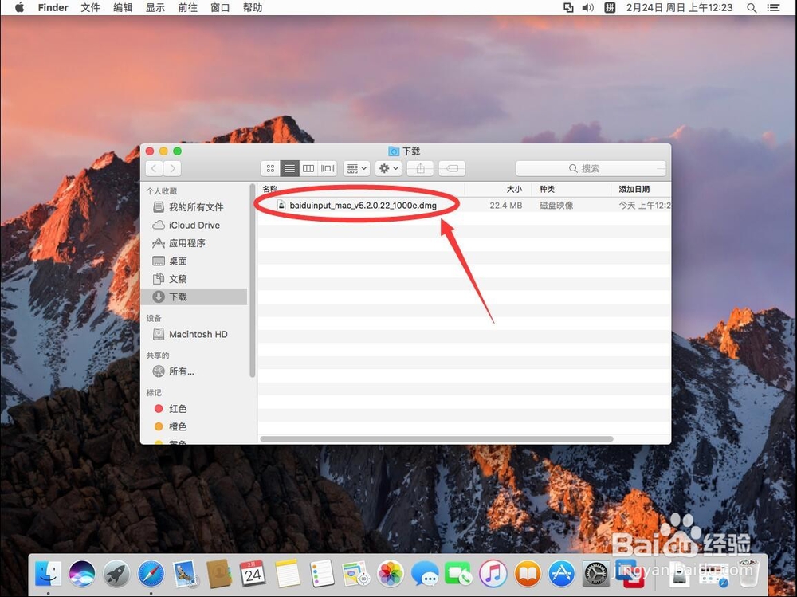Click the volume icon in menu bar
The image size is (797, 597).
pos(588,7)
